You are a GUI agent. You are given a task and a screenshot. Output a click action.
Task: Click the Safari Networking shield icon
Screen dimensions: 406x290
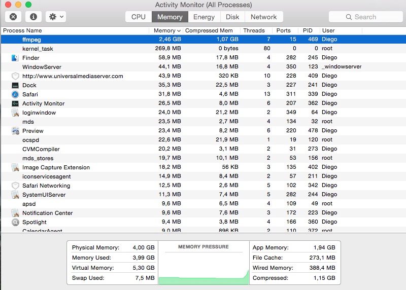[x=15, y=186]
